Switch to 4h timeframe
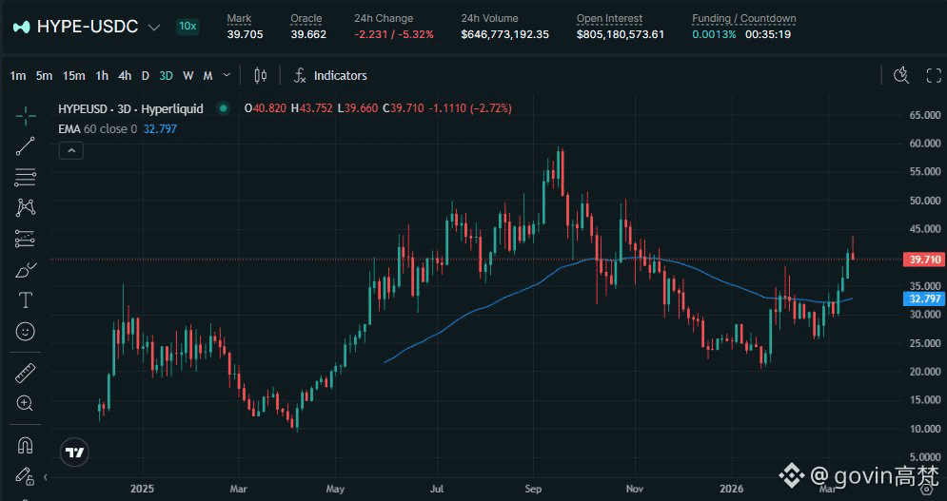The width and height of the screenshot is (947, 501). click(x=125, y=75)
